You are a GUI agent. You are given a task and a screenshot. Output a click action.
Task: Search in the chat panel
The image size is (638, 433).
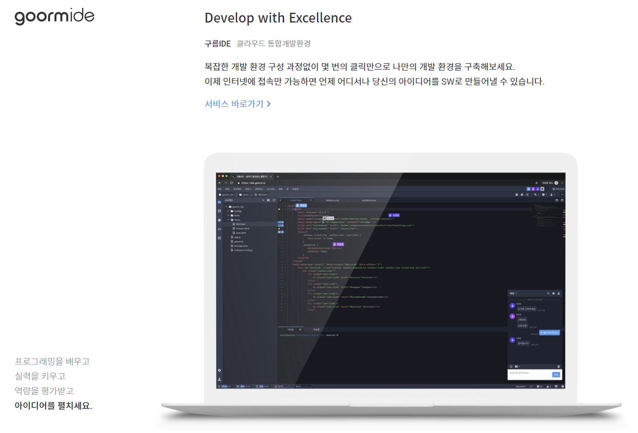click(x=548, y=293)
